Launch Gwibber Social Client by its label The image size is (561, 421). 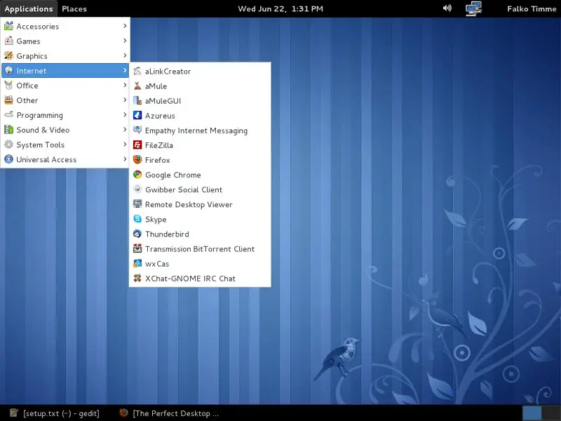(184, 189)
